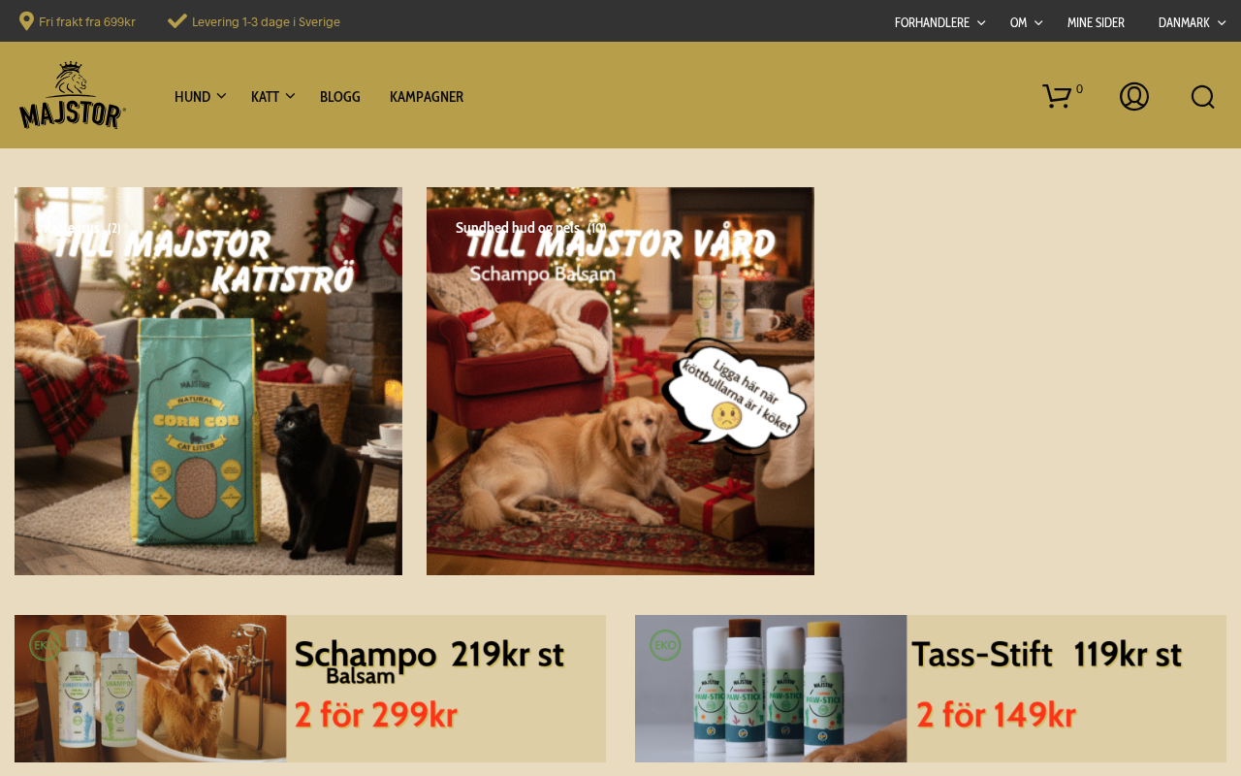Viewport: 1241px width, 776px height.
Task: Open the DANMARK country dropdown
Action: coord(1192,22)
